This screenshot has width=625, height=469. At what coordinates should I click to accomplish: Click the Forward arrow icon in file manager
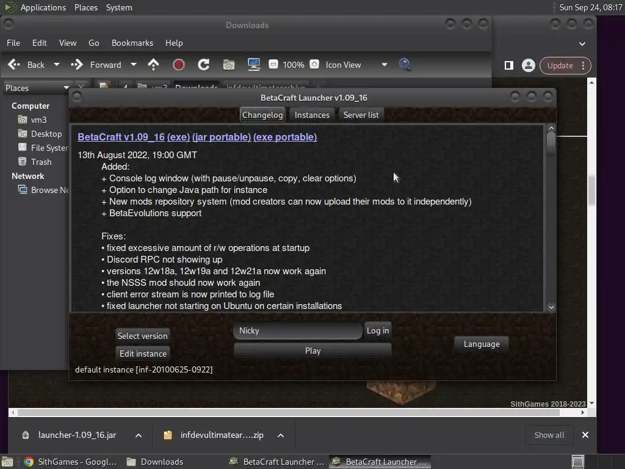tap(76, 65)
